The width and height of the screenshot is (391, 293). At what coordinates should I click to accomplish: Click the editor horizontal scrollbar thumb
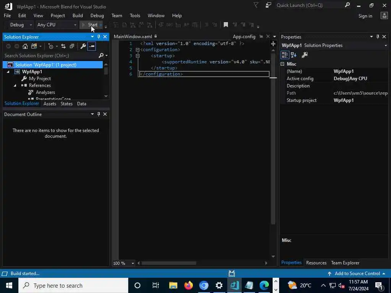169,263
